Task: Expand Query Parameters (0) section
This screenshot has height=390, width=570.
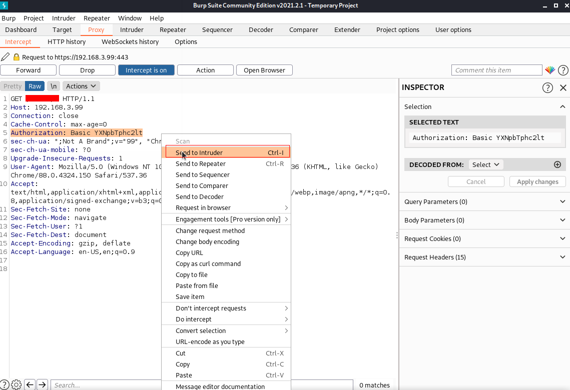Action: (x=484, y=201)
